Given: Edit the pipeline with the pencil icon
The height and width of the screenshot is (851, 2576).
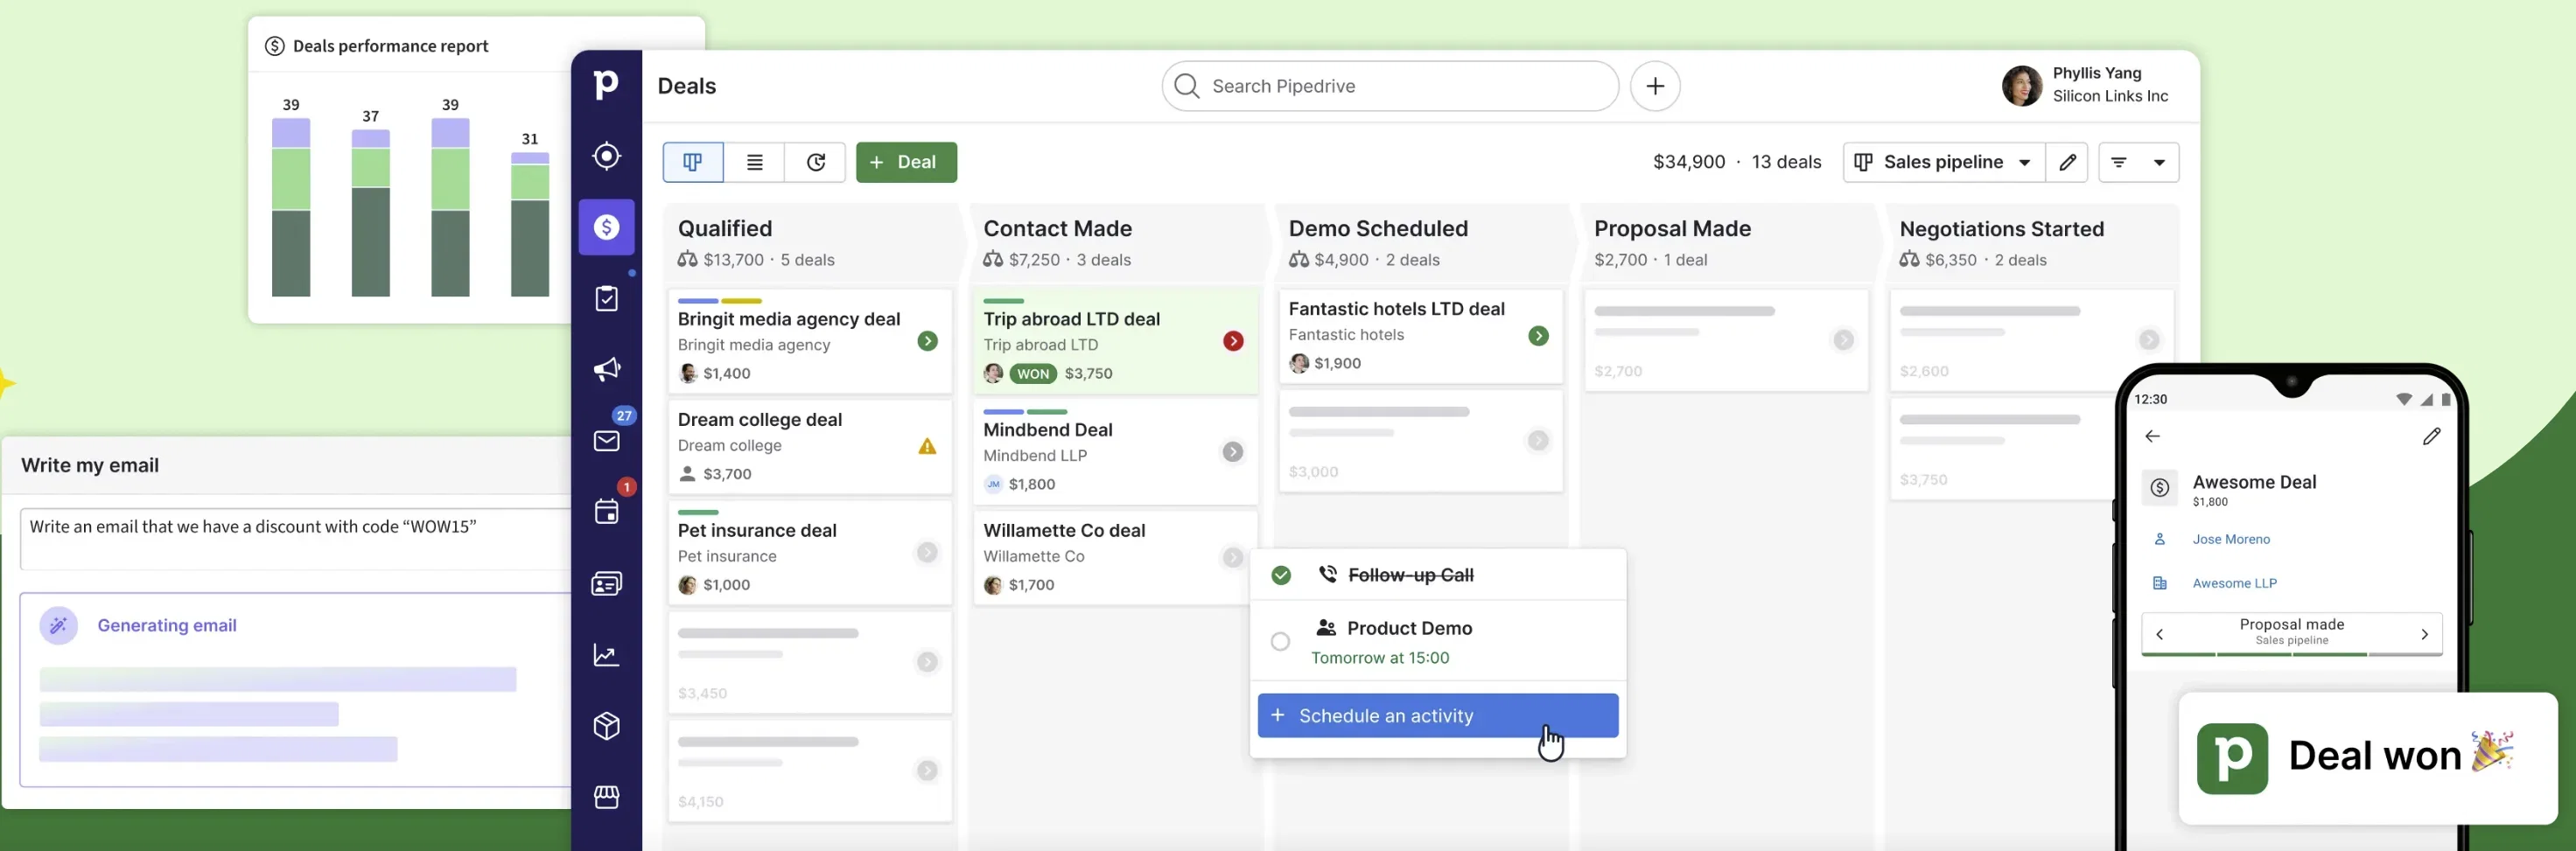Looking at the screenshot, I should pos(2067,162).
